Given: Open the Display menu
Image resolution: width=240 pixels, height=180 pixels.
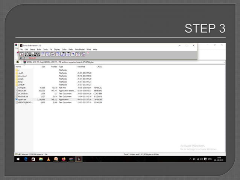Looking at the screenshot, I should tap(57, 49).
